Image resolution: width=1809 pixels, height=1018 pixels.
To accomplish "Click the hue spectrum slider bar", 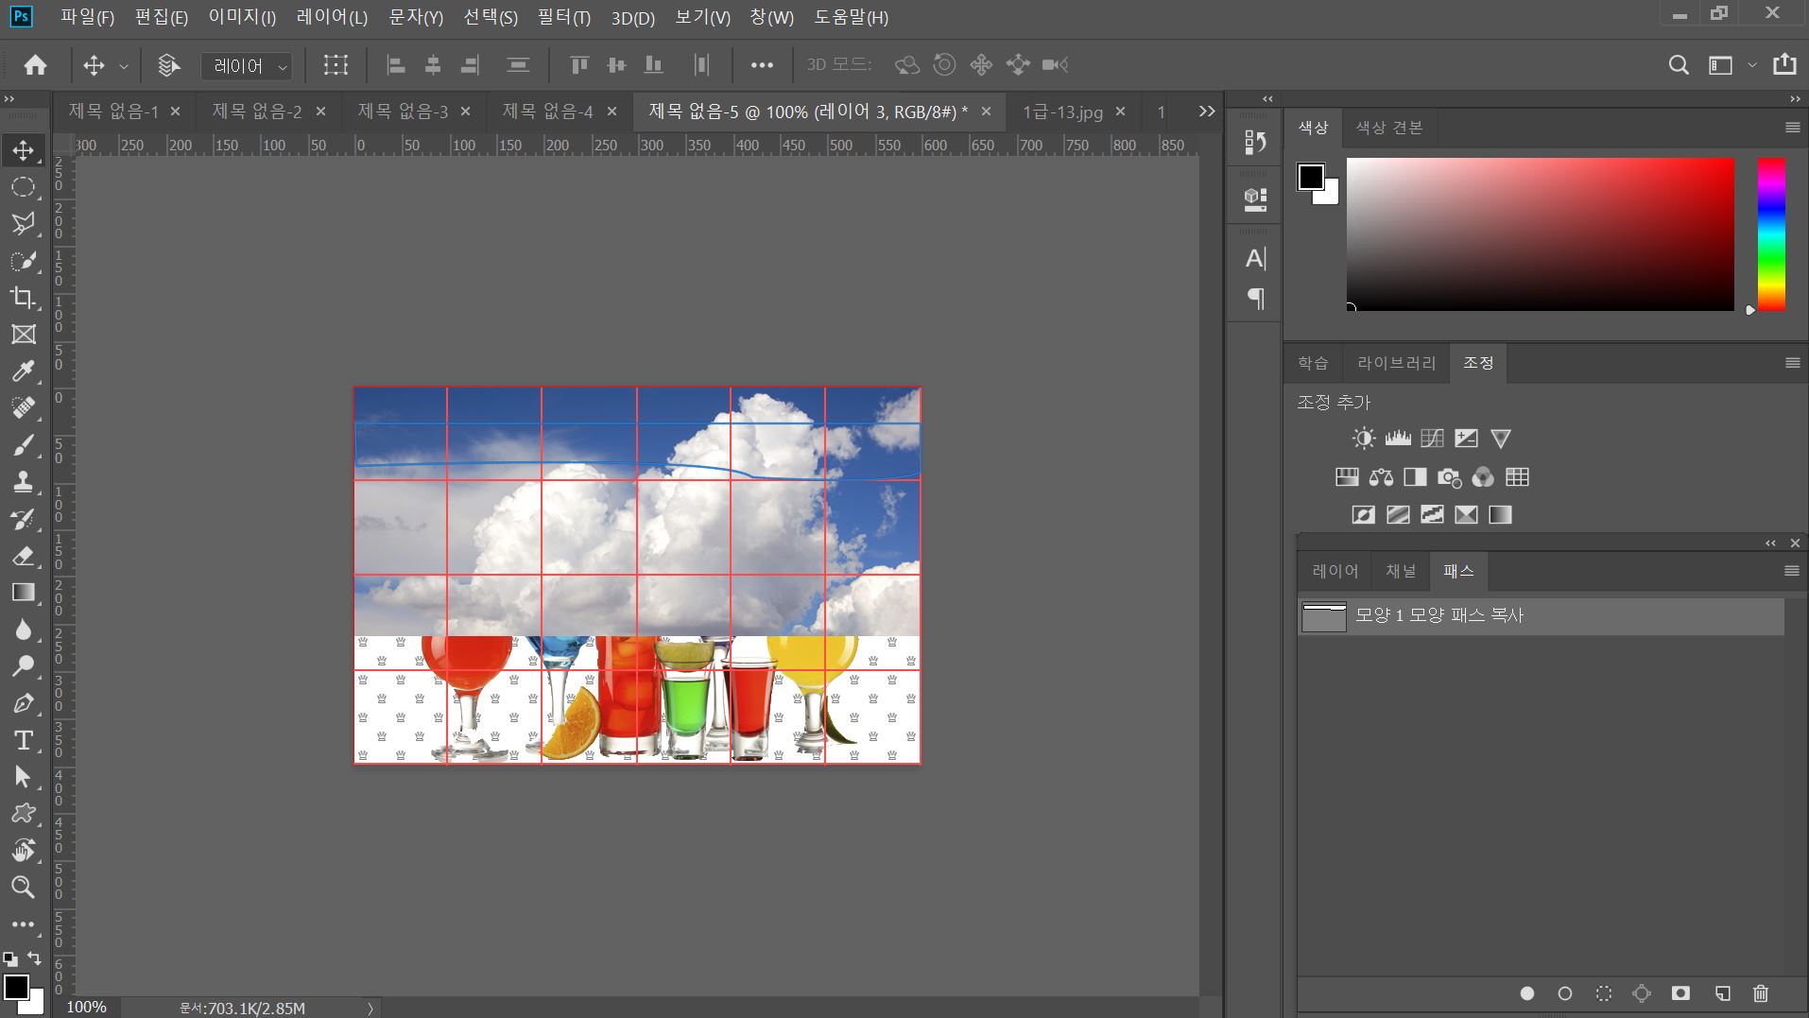I will [x=1770, y=233].
